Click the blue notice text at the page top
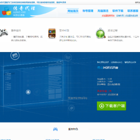Screen dimensions: 140x140 pyautogui.click(x=33, y=2)
